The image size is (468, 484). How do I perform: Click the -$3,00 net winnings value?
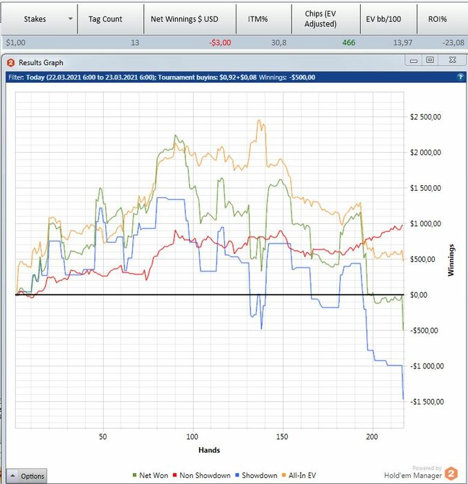coord(220,43)
